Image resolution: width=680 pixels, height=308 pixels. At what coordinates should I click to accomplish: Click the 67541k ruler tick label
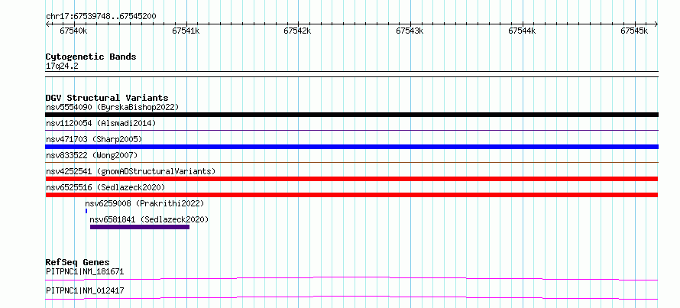pos(186,31)
